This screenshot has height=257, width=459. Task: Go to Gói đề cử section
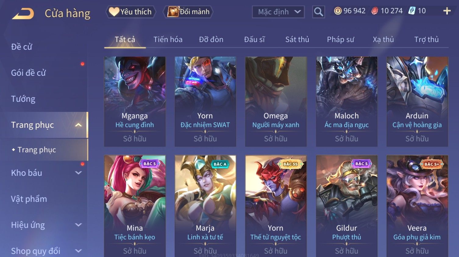[28, 73]
